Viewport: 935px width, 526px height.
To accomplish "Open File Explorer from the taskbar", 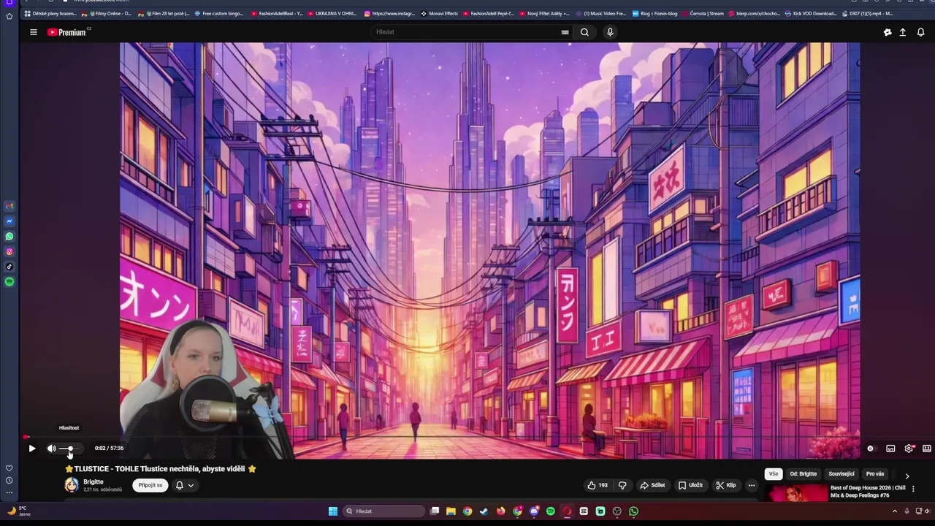I will pyautogui.click(x=451, y=511).
